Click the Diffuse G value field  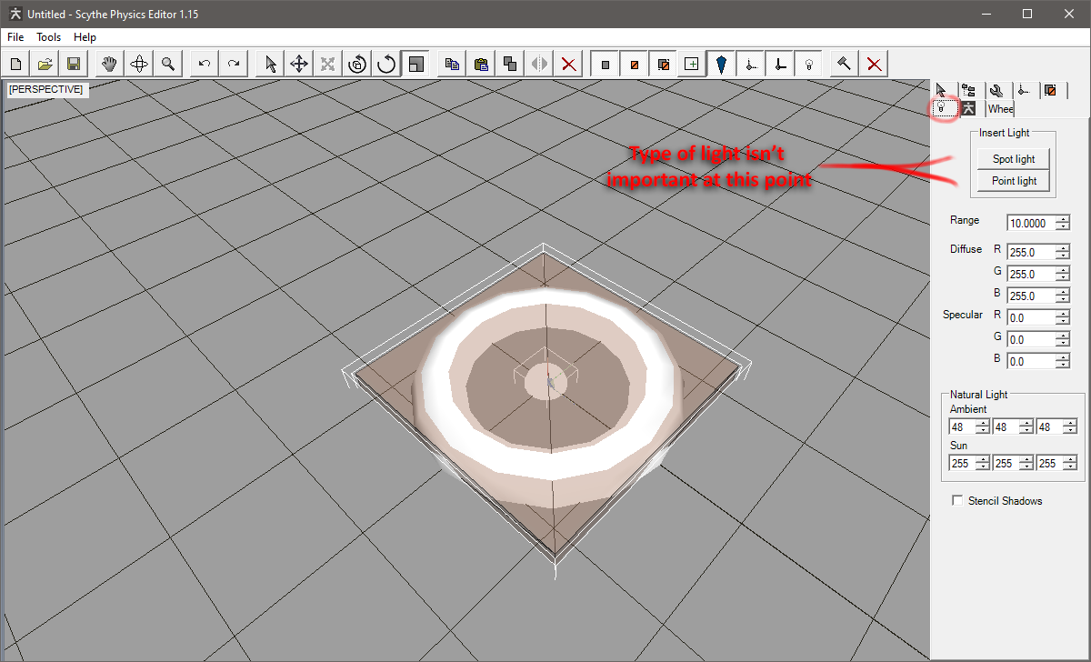click(1031, 274)
